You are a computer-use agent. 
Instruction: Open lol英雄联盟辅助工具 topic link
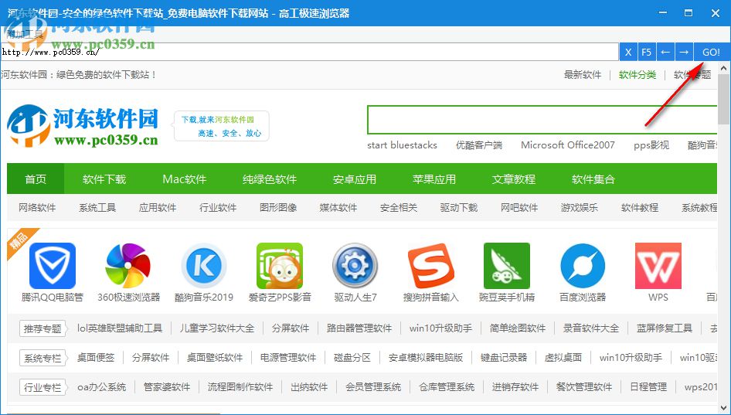pos(120,328)
